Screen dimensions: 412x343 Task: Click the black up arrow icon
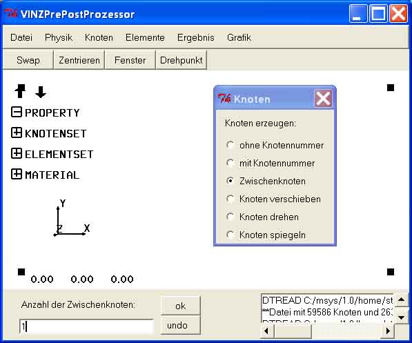click(20, 91)
